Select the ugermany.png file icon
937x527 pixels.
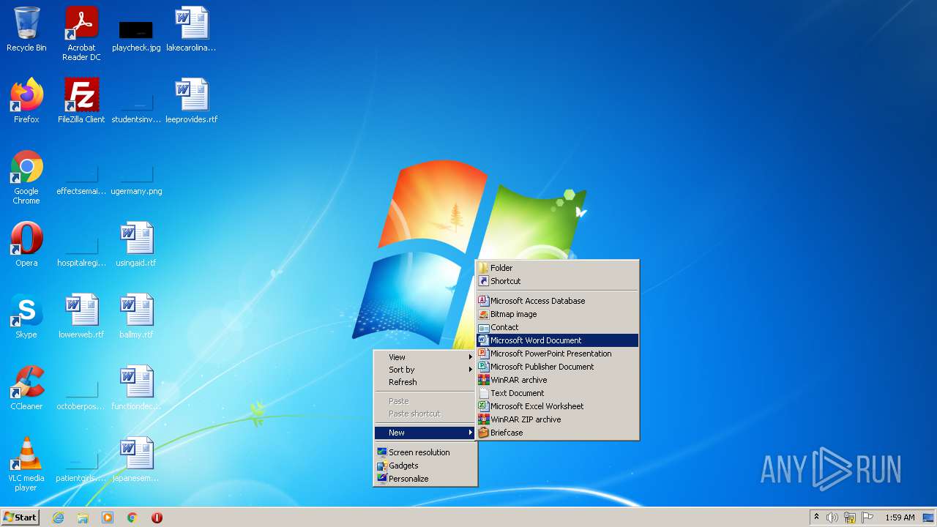click(x=136, y=179)
